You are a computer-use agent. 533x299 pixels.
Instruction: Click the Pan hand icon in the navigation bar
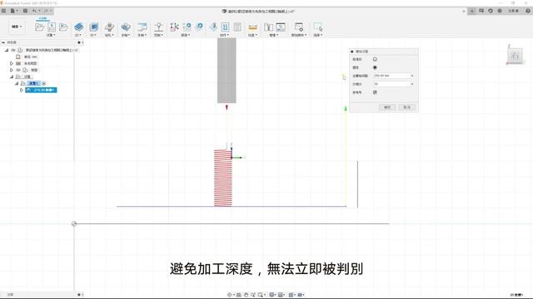pos(246,295)
